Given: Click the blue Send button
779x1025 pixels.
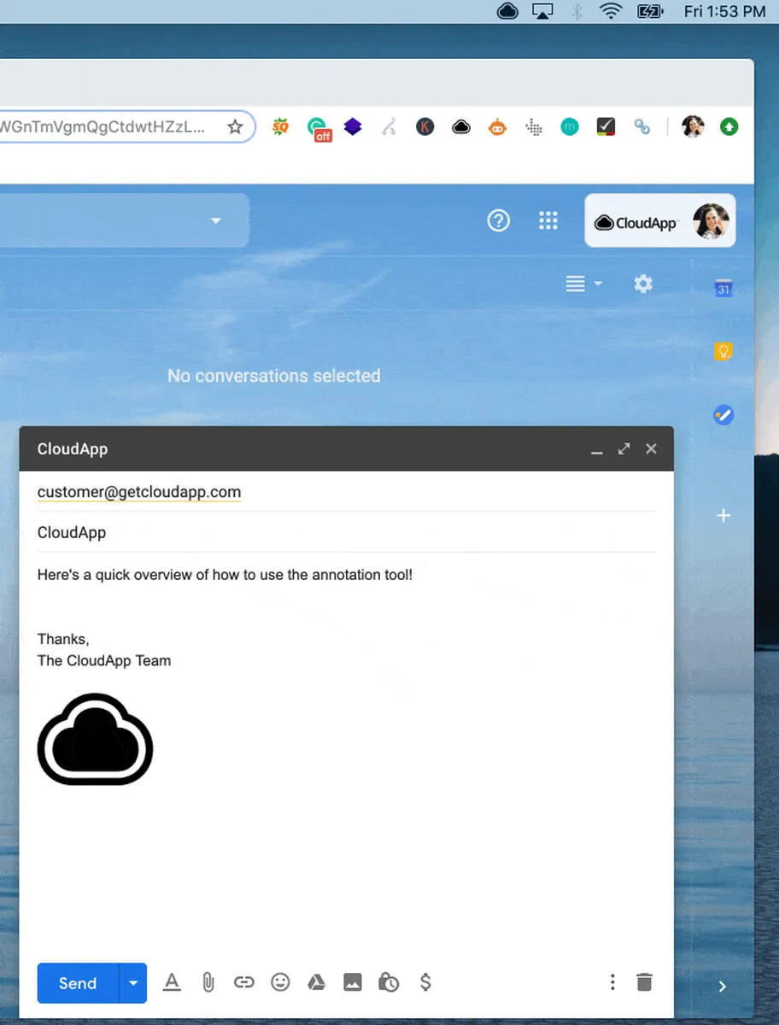Looking at the screenshot, I should pos(78,983).
